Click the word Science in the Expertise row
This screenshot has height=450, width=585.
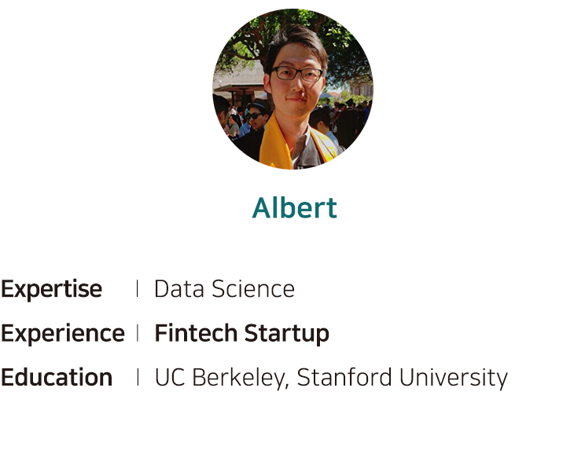(253, 289)
